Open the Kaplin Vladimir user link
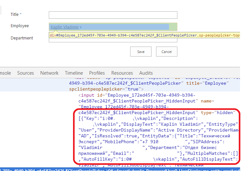 (x=65, y=27)
